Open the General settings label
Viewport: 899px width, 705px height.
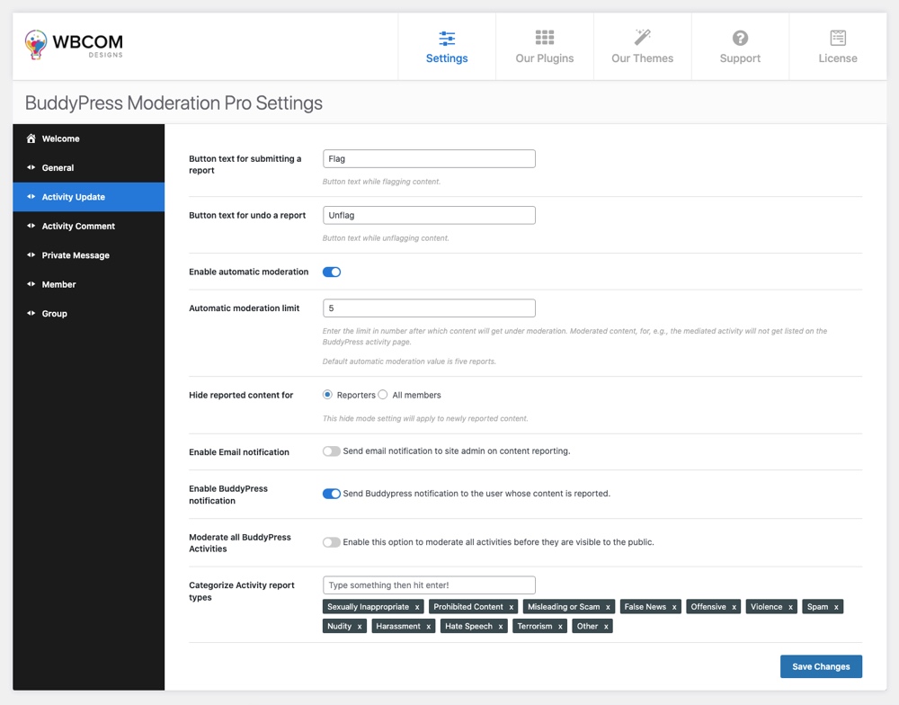[x=58, y=168]
